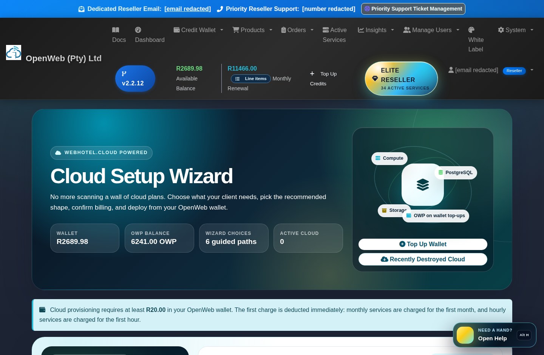This screenshot has width=544, height=355.
Task: Click the Wallet R2689.98 stat card
Action: tap(85, 238)
